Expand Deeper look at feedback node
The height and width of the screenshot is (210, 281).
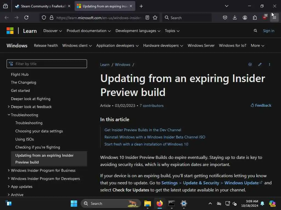(9, 107)
